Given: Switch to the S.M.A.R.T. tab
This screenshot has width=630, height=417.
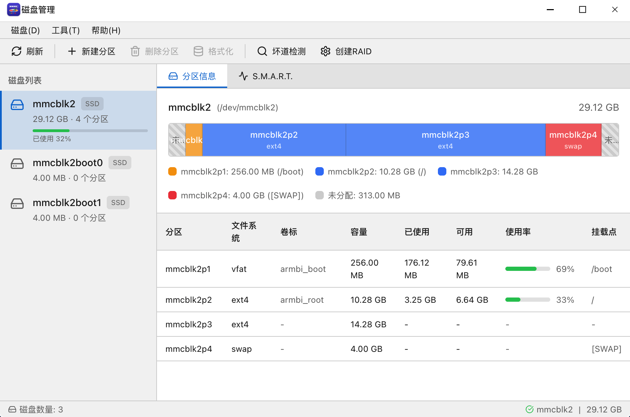Looking at the screenshot, I should [x=266, y=76].
